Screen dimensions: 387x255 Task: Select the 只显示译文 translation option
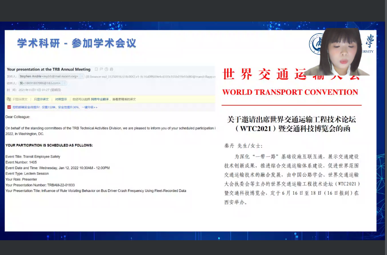pos(41,99)
